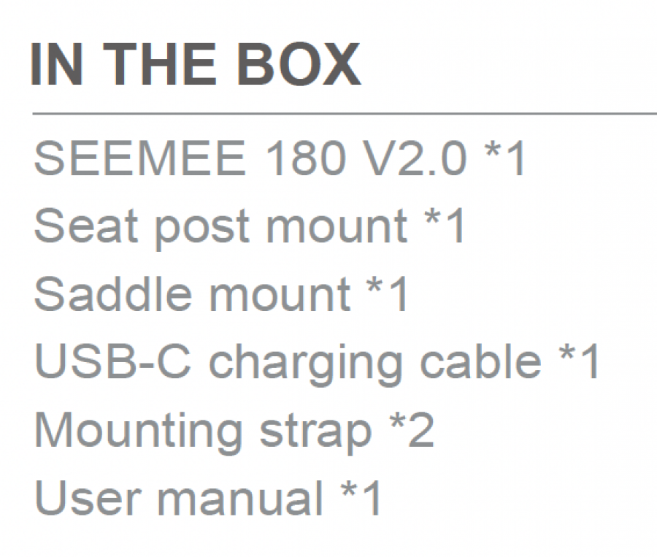
Task: Click the number 180 in the first item
Action: coord(305,158)
